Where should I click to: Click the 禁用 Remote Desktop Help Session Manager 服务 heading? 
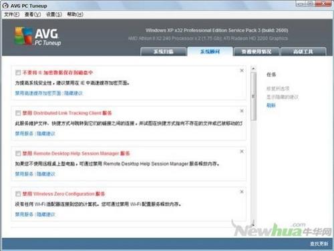[76, 154]
